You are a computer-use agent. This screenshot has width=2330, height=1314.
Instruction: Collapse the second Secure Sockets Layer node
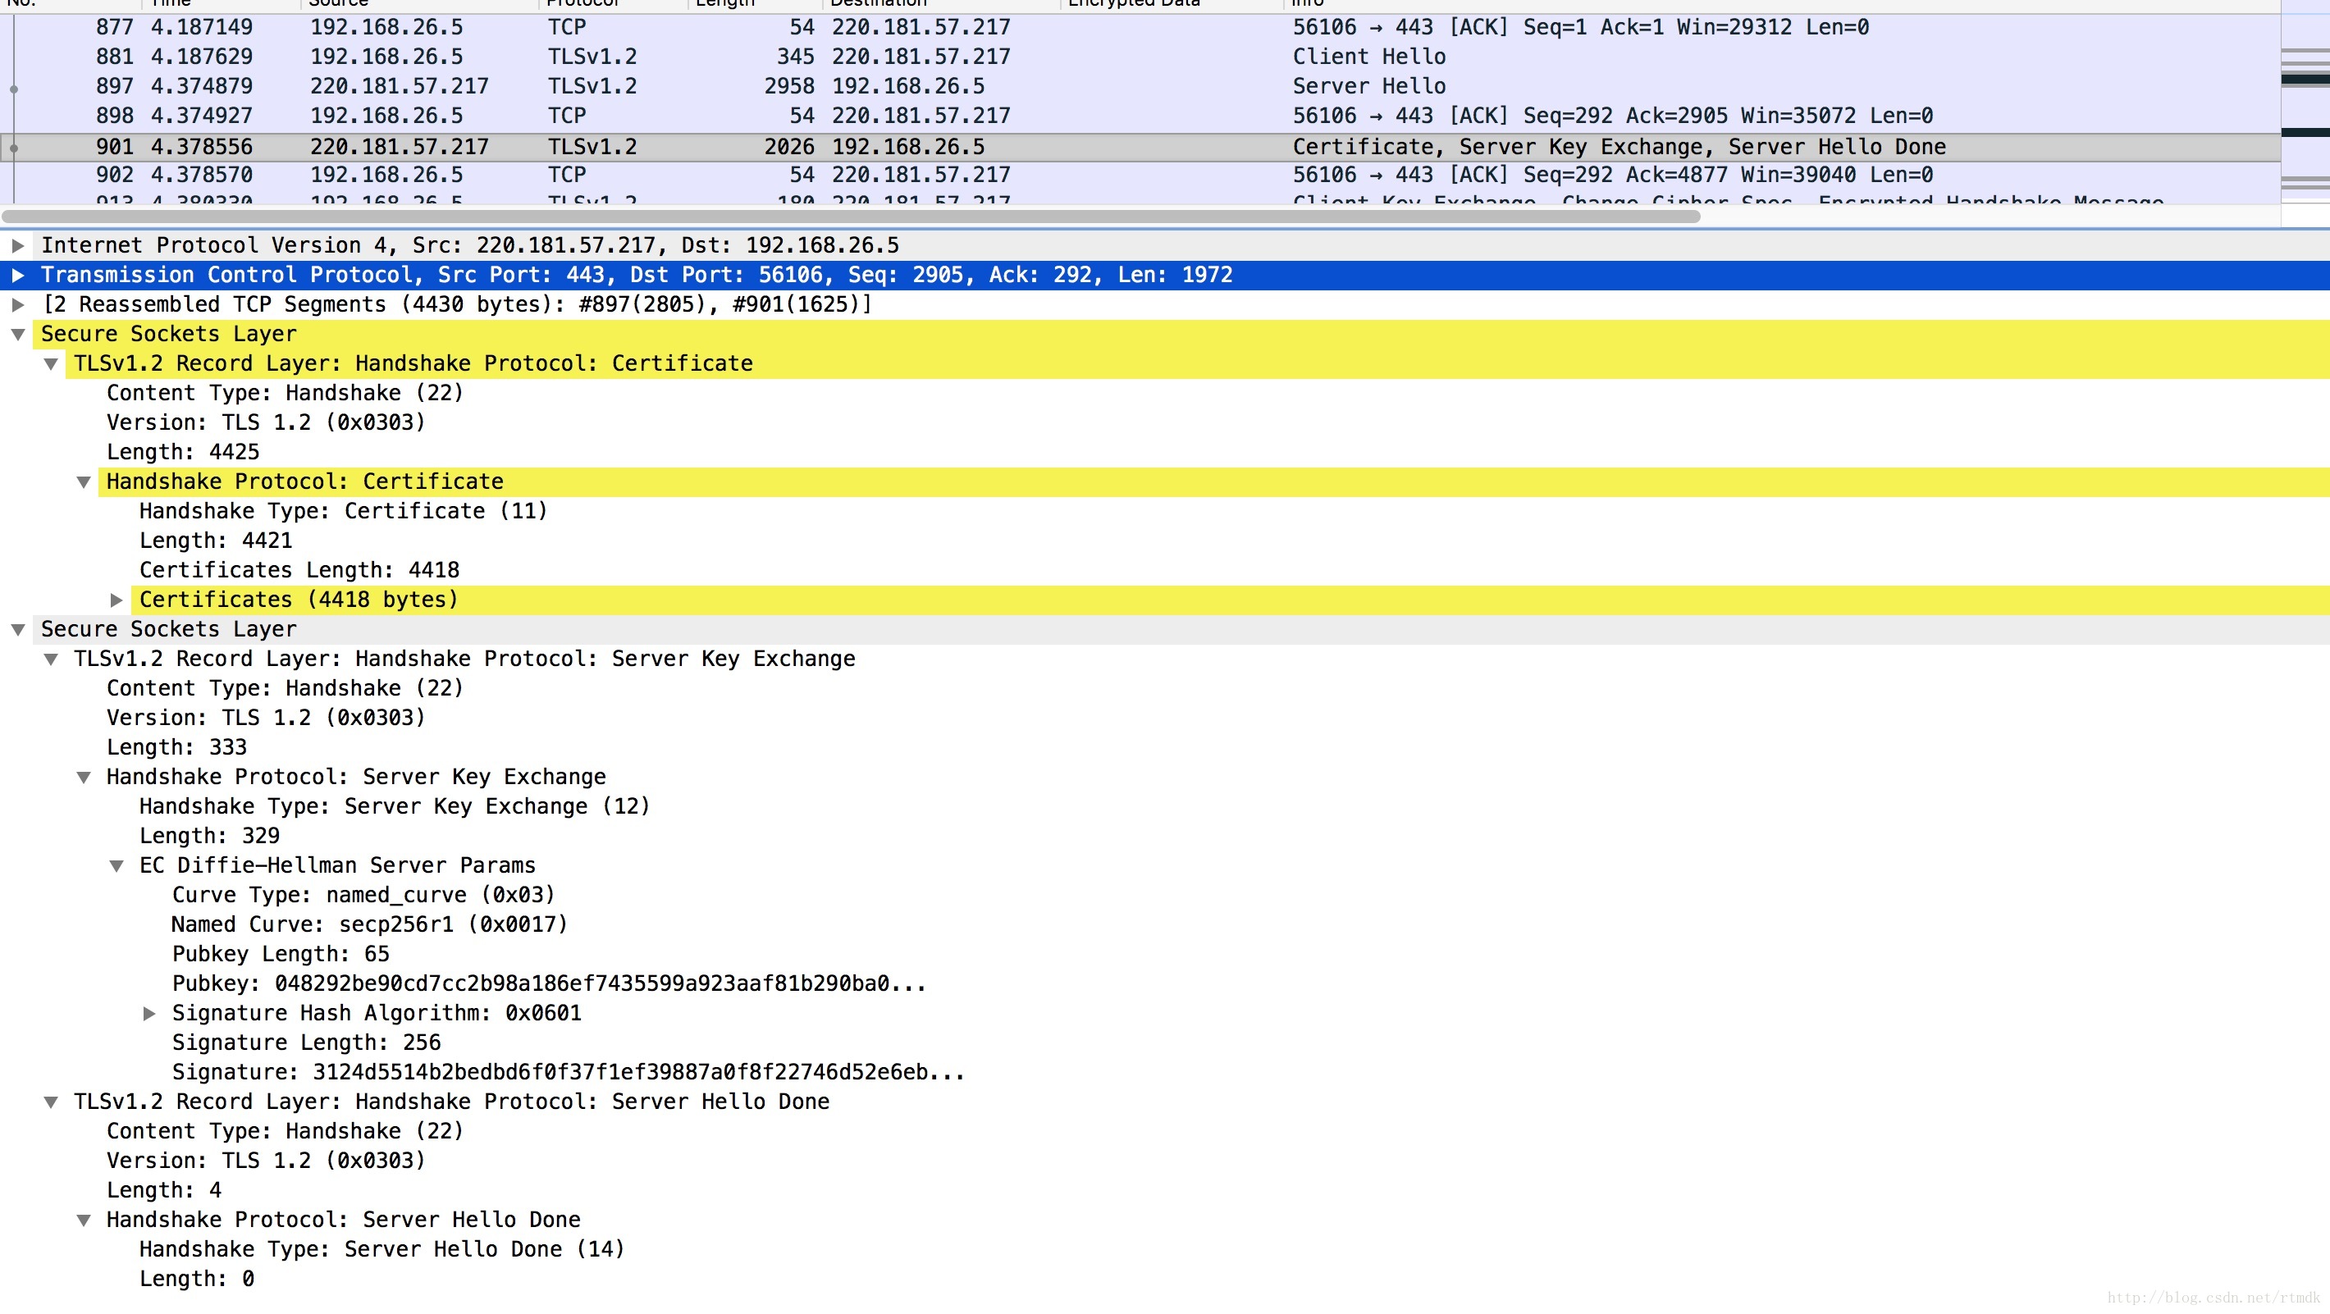[x=17, y=629]
